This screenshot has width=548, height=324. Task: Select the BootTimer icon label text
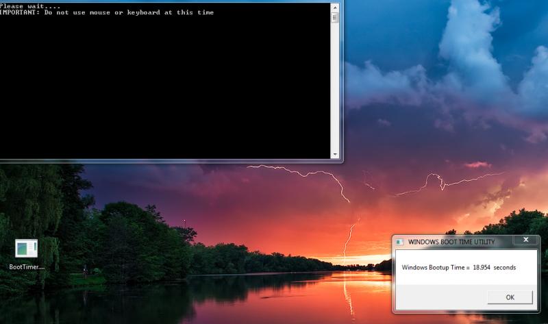(27, 266)
